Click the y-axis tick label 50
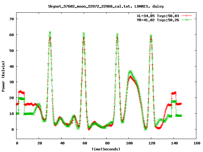Viewport: 203px width, 152px height. [11, 51]
